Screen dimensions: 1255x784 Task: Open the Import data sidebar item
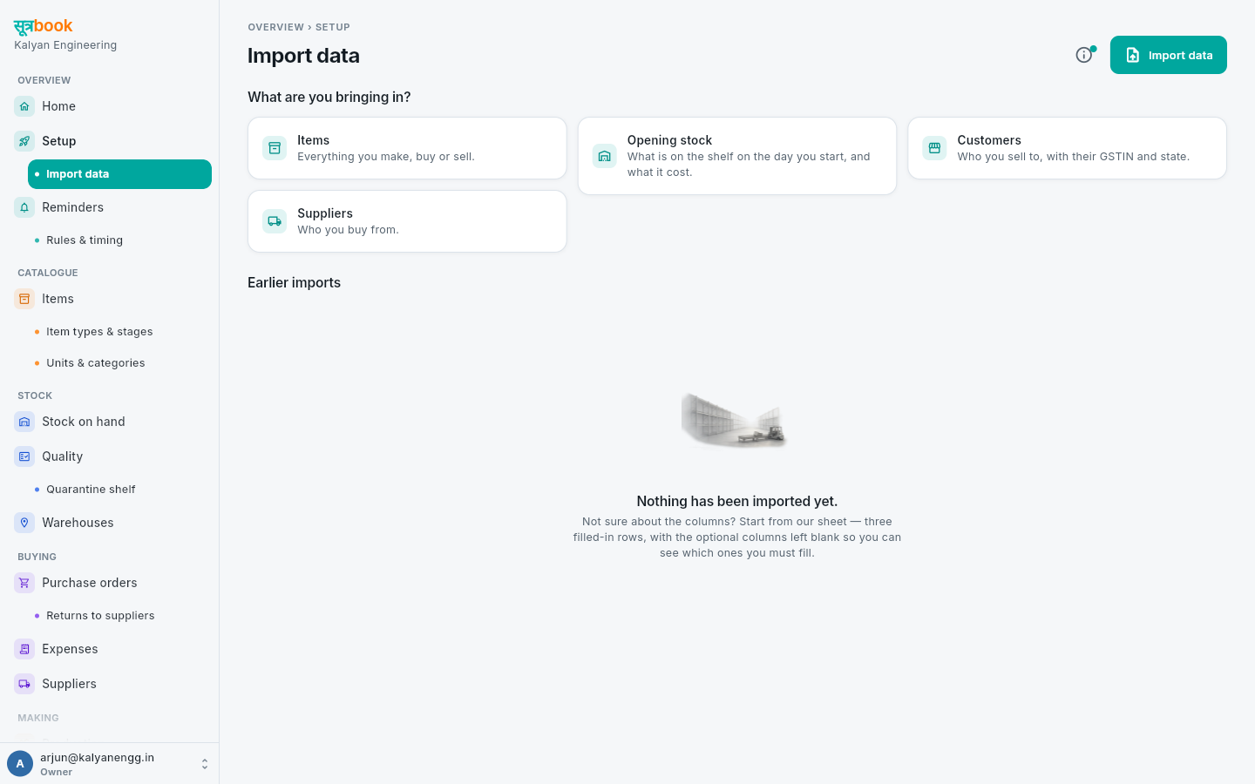[x=119, y=174]
